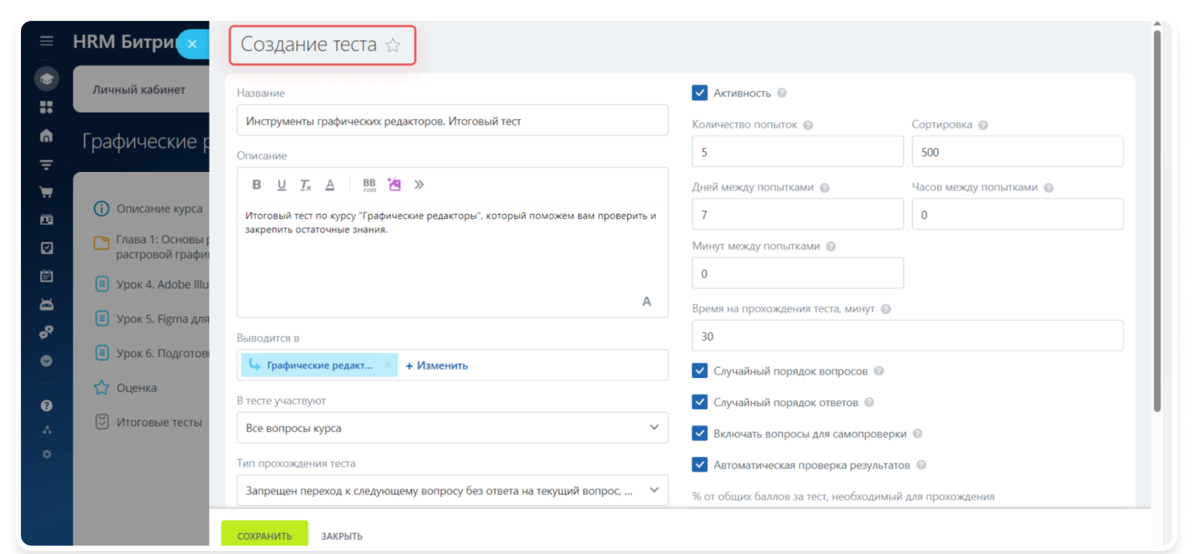This screenshot has height=554, width=1193.
Task: Click the help question mark in sidebar
Action: [x=47, y=405]
